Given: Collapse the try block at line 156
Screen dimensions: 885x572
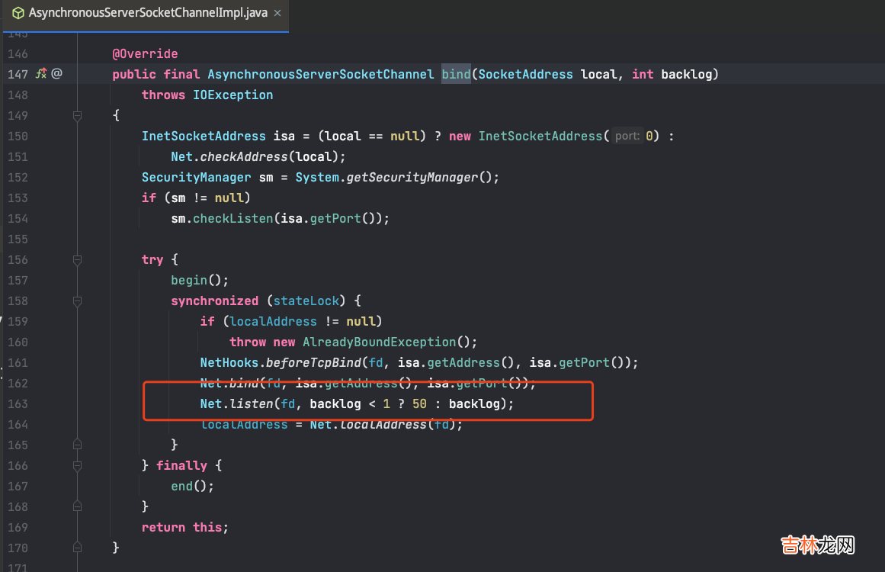Looking at the screenshot, I should [x=77, y=260].
